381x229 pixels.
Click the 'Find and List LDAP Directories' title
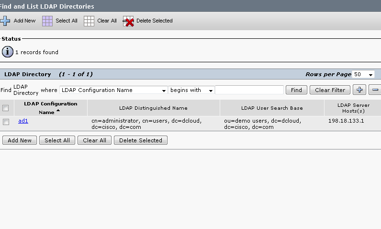click(47, 6)
